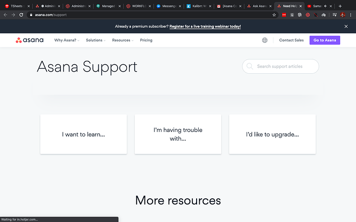Reload the page with refresh icon

coord(21,15)
